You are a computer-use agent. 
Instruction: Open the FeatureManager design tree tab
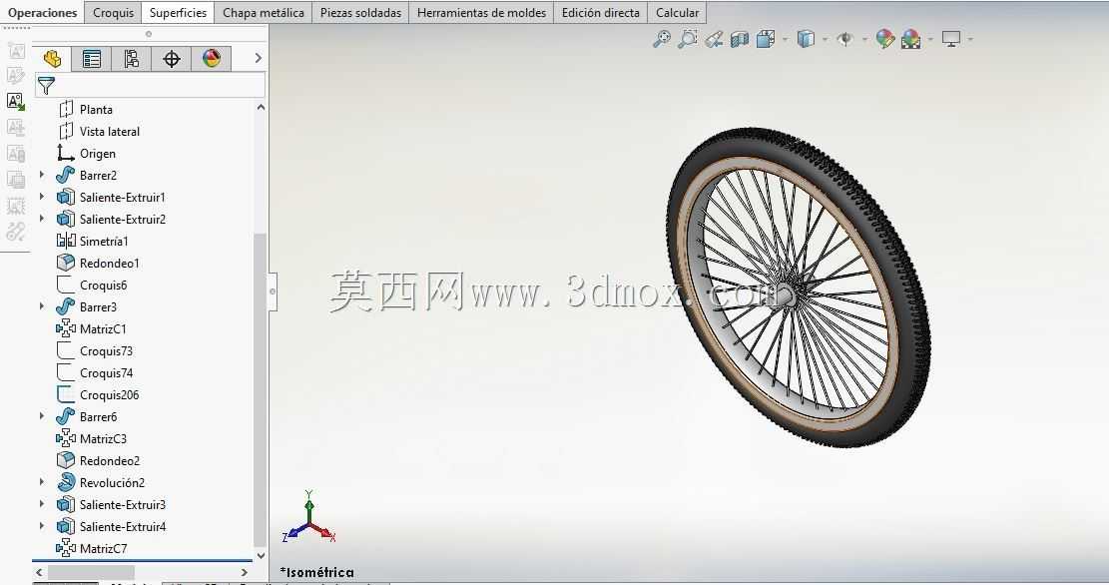(52, 59)
